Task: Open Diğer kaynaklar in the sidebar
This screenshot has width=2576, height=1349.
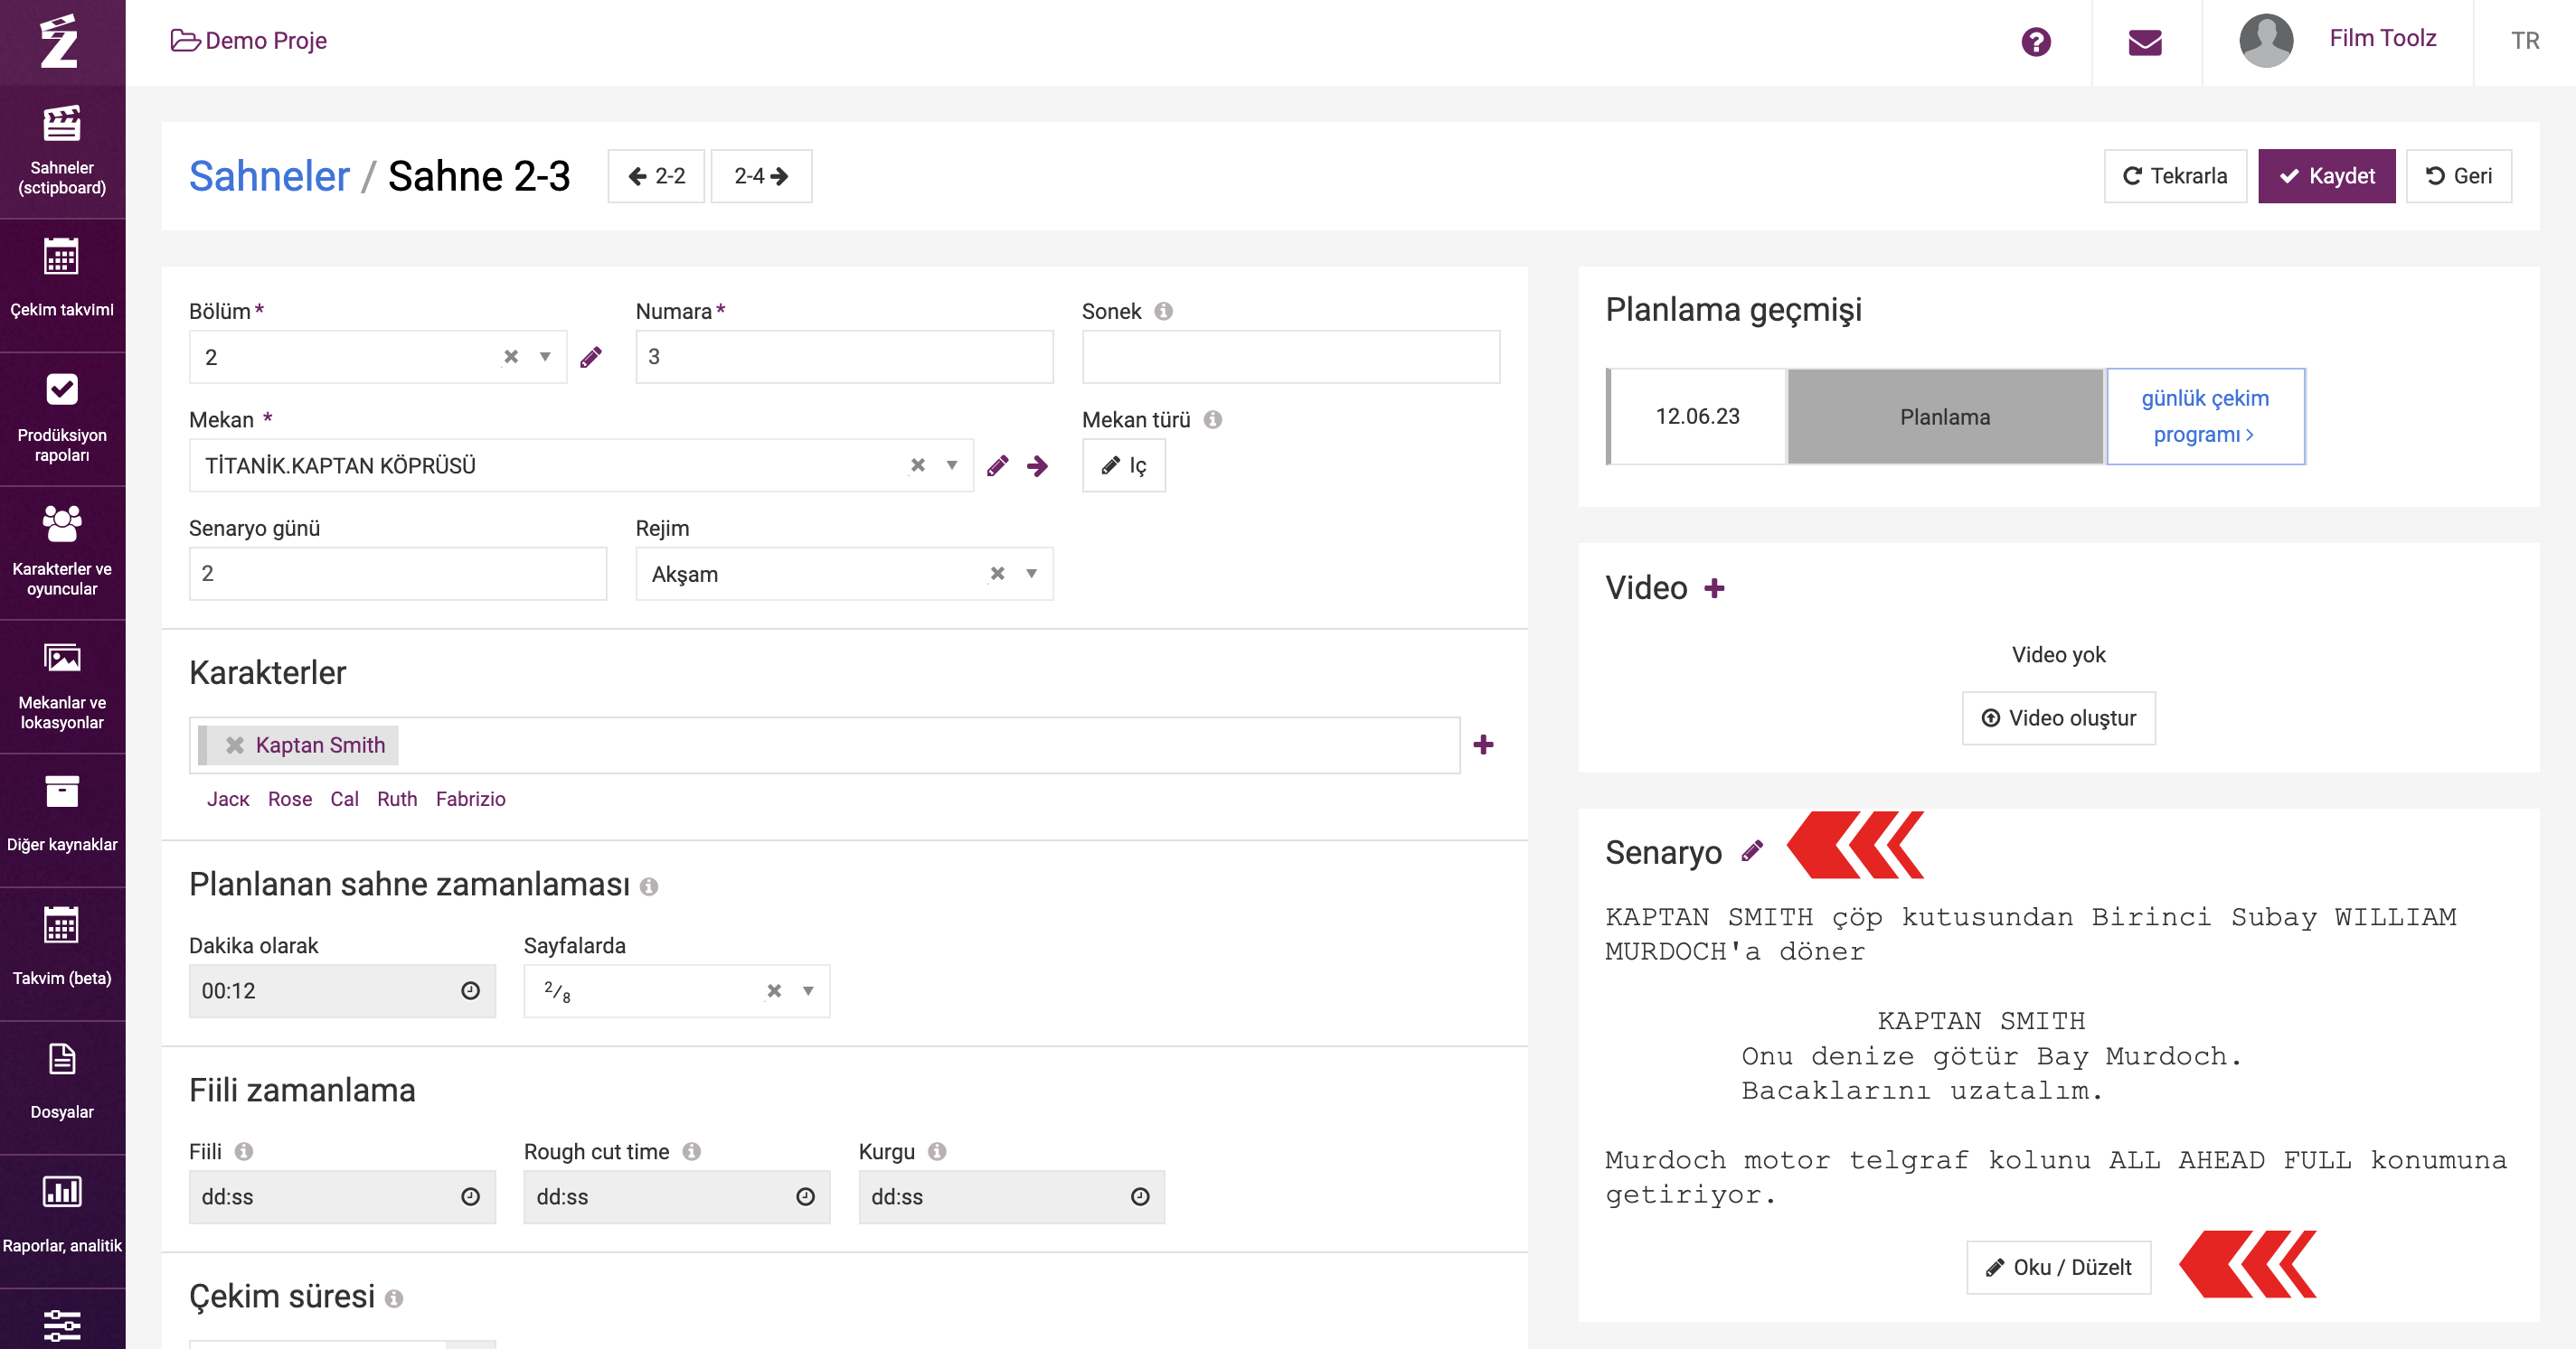Action: point(62,821)
